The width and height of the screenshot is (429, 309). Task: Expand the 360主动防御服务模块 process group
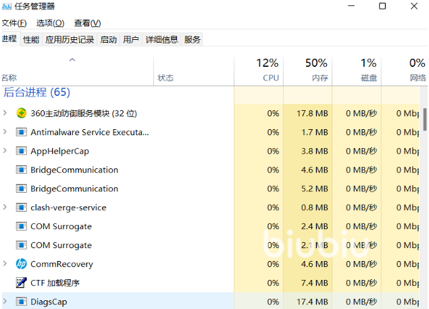5,113
